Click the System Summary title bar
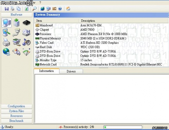The image size is (169, 130). click(101, 15)
